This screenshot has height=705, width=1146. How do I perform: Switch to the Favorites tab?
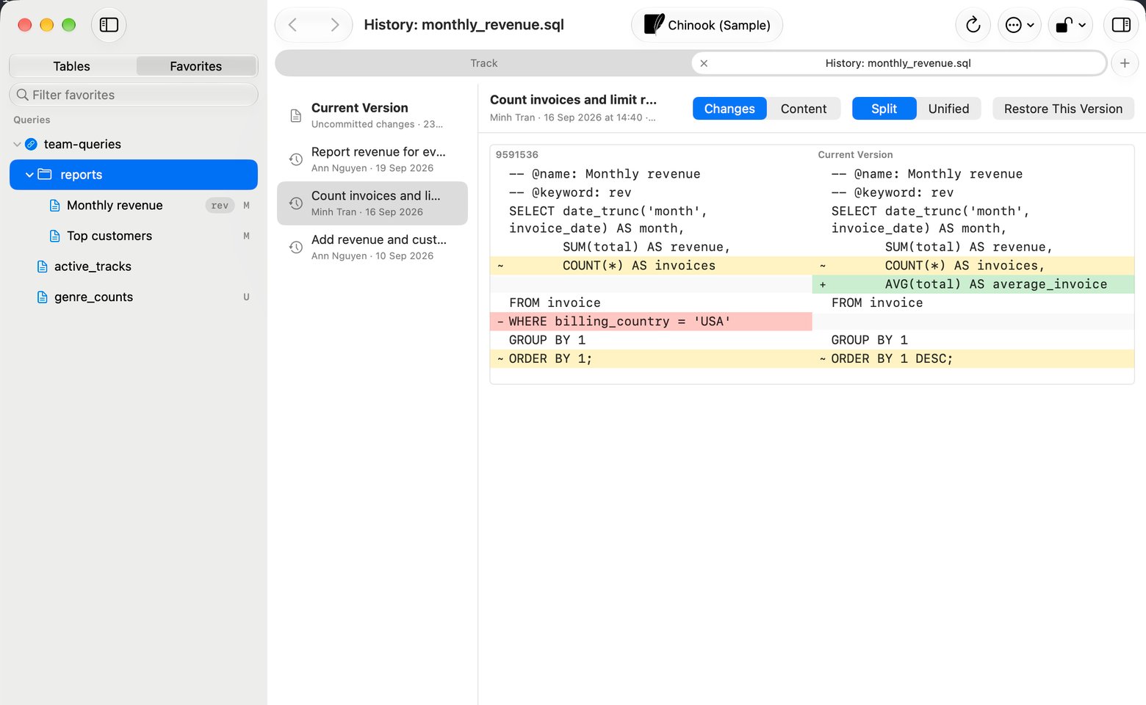[x=195, y=66]
